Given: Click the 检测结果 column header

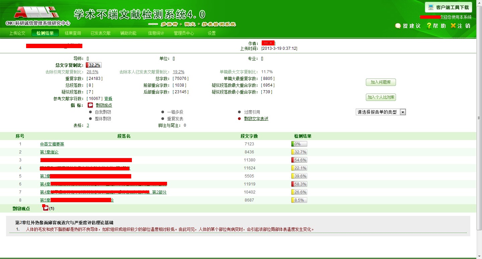Looking at the screenshot, I should tap(303, 136).
